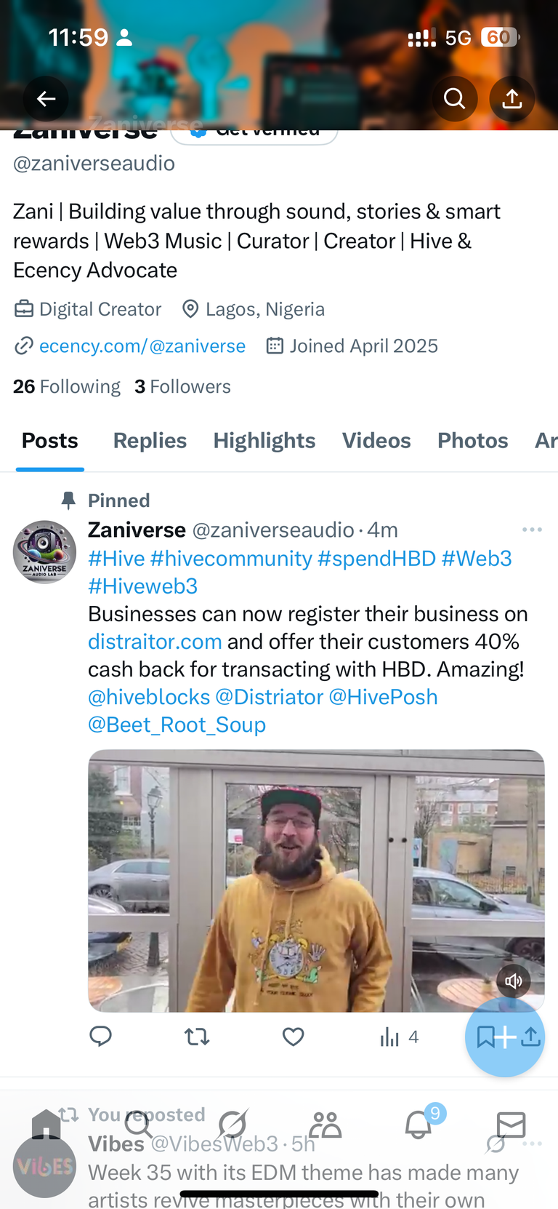Repost the pinned Zaniverse post
The width and height of the screenshot is (558, 1209).
197,1036
